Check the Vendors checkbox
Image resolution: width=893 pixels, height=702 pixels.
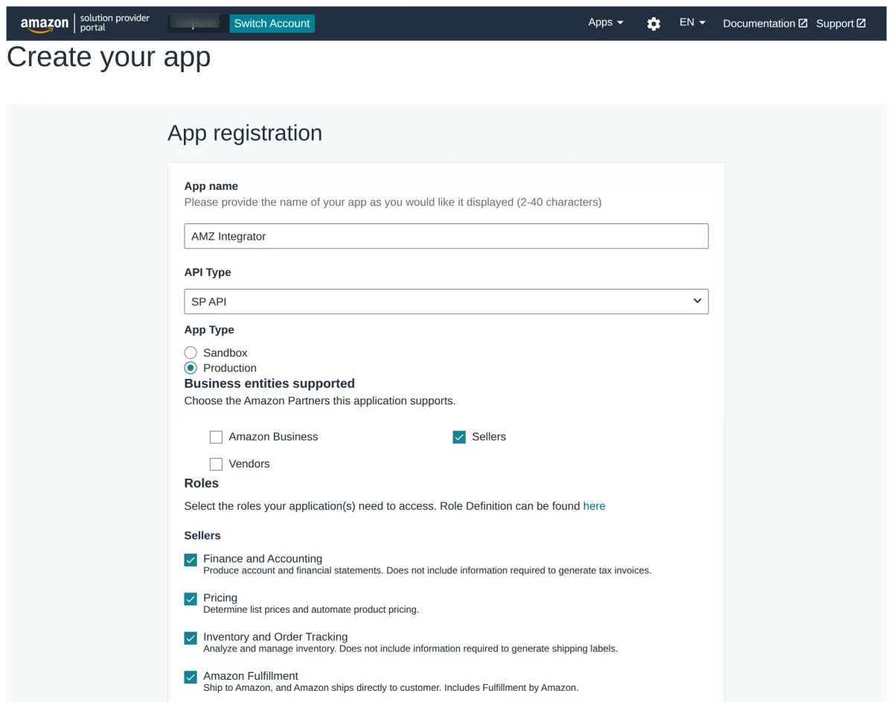point(216,464)
